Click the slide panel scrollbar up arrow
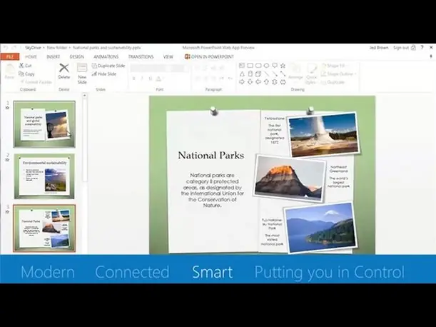This screenshot has width=436, height=327. [x=84, y=96]
